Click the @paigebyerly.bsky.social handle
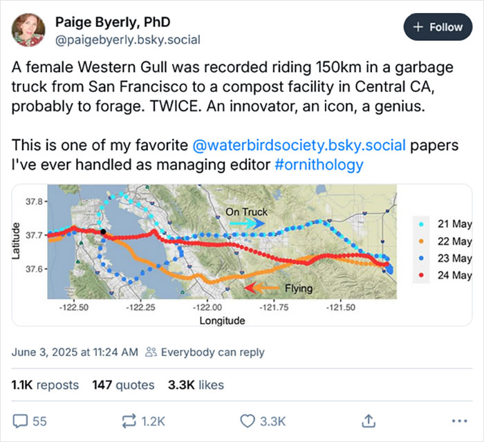The width and height of the screenshot is (484, 442). pos(128,39)
